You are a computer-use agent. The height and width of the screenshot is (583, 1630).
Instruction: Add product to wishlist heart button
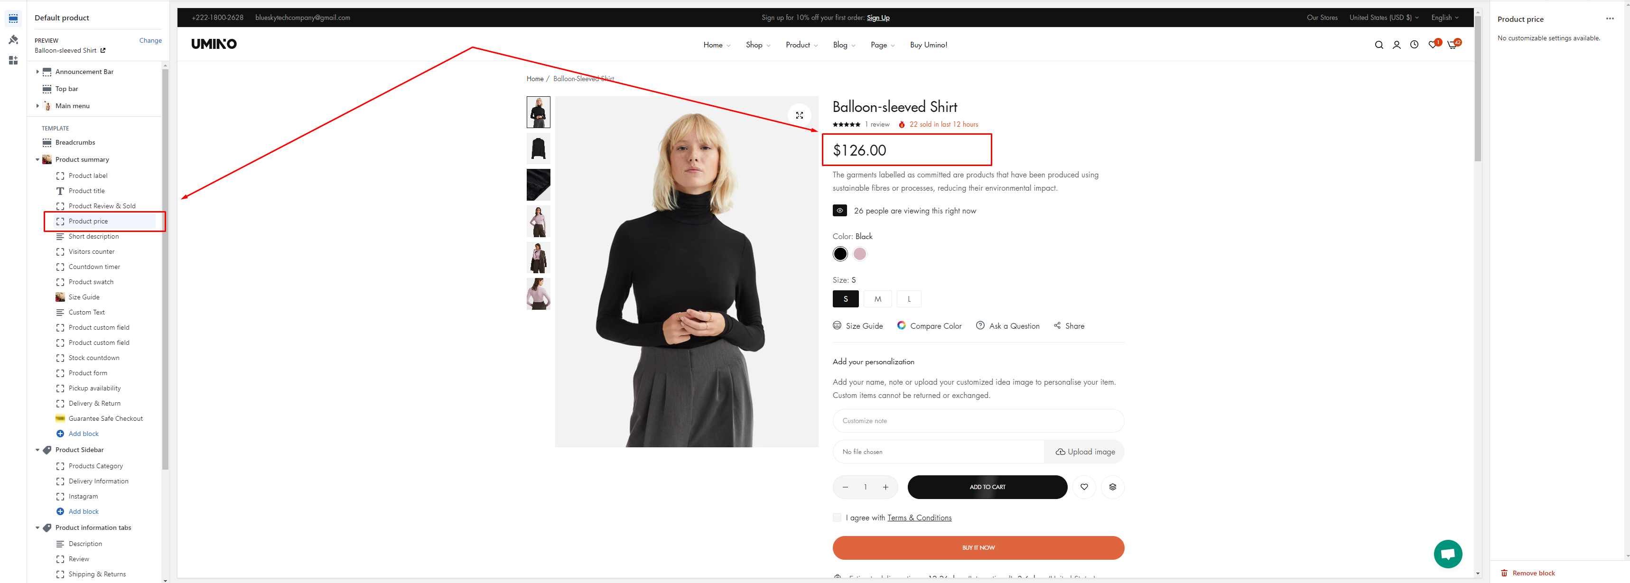(1084, 487)
